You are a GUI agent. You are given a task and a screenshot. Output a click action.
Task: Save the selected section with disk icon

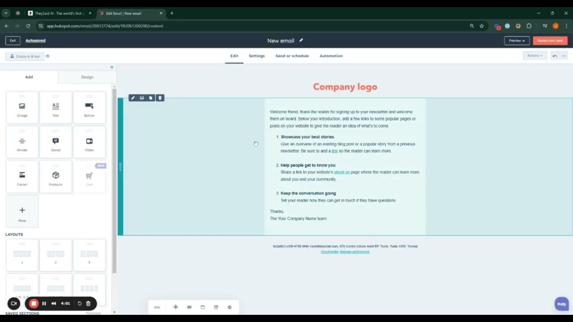click(x=142, y=98)
